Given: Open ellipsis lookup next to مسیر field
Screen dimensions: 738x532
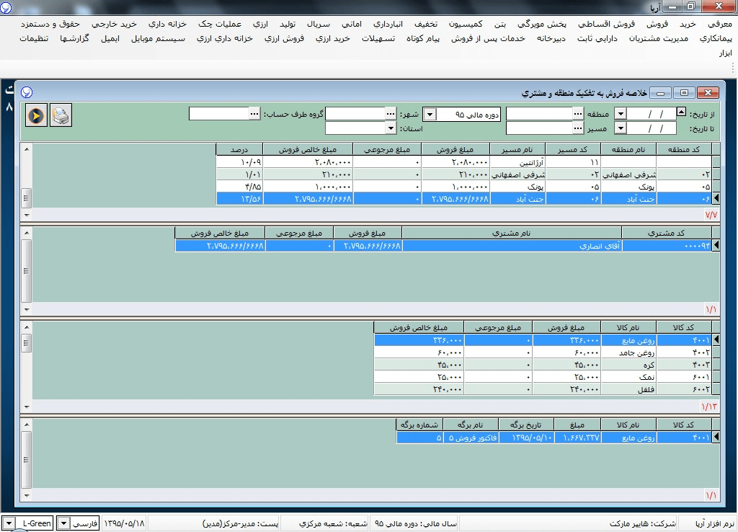Looking at the screenshot, I should [578, 128].
